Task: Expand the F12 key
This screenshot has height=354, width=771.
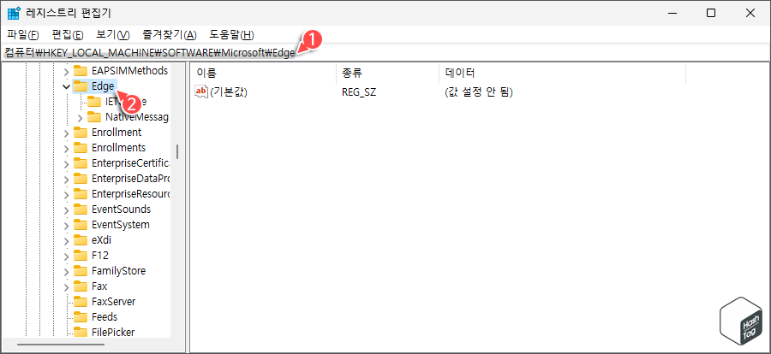Action: pyautogui.click(x=67, y=256)
